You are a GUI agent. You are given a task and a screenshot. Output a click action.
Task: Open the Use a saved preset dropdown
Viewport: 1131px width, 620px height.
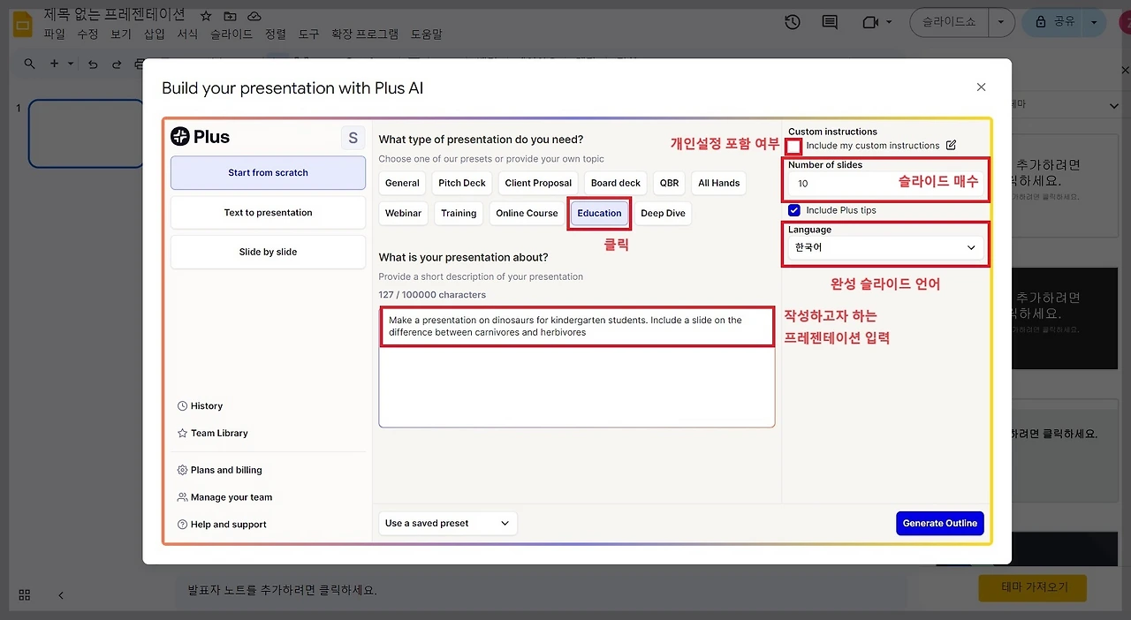click(x=448, y=523)
